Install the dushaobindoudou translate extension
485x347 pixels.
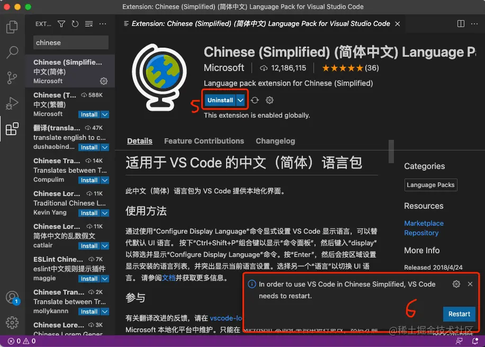coord(89,147)
